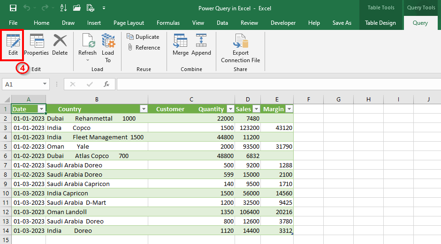This screenshot has height=244, width=441.
Task: Select row 14 header
Action: (x=6, y=230)
